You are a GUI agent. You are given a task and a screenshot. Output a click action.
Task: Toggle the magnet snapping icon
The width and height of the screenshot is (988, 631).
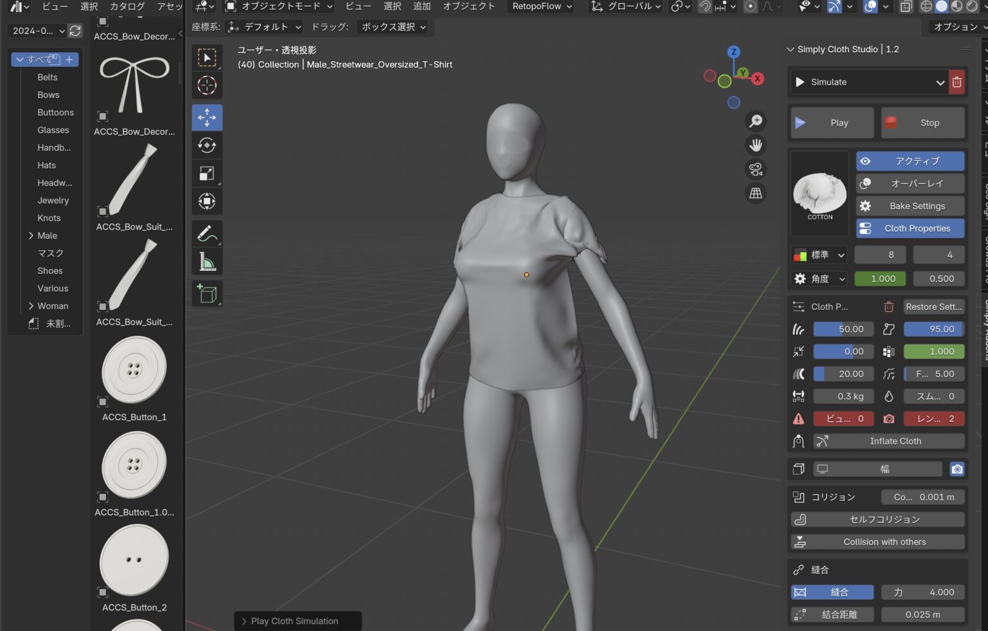[x=706, y=6]
